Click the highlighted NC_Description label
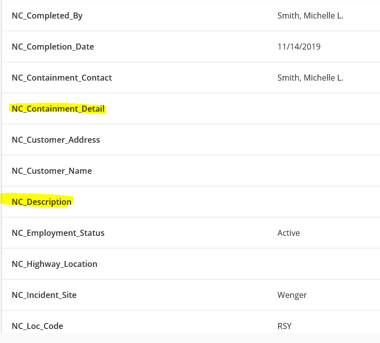Screen dimensions: 380x343 point(41,202)
